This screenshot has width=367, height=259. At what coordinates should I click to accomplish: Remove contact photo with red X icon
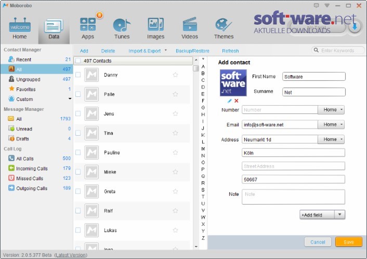coord(237,101)
